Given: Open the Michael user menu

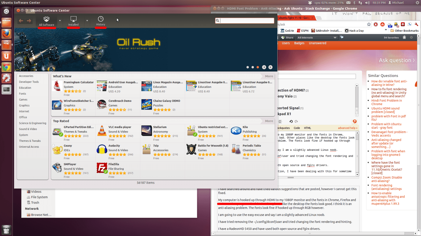Looking at the screenshot, I should point(396,3).
